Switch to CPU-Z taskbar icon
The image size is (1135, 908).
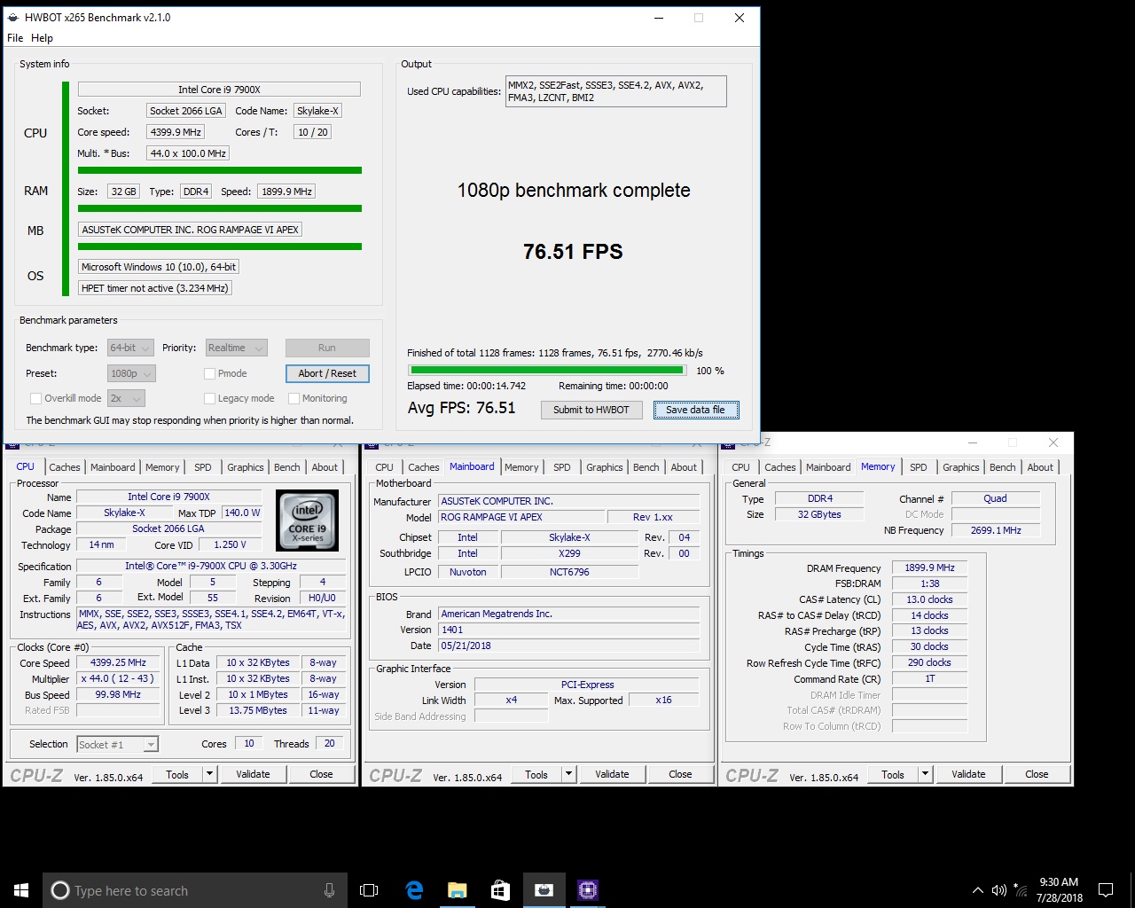click(x=587, y=890)
